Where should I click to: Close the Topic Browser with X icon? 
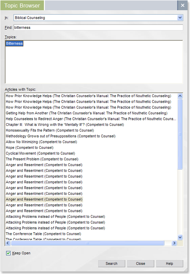click(x=182, y=6)
